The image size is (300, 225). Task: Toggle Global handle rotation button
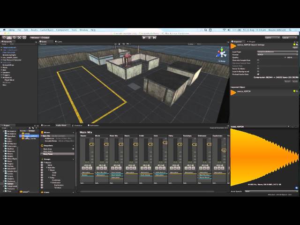point(45,37)
